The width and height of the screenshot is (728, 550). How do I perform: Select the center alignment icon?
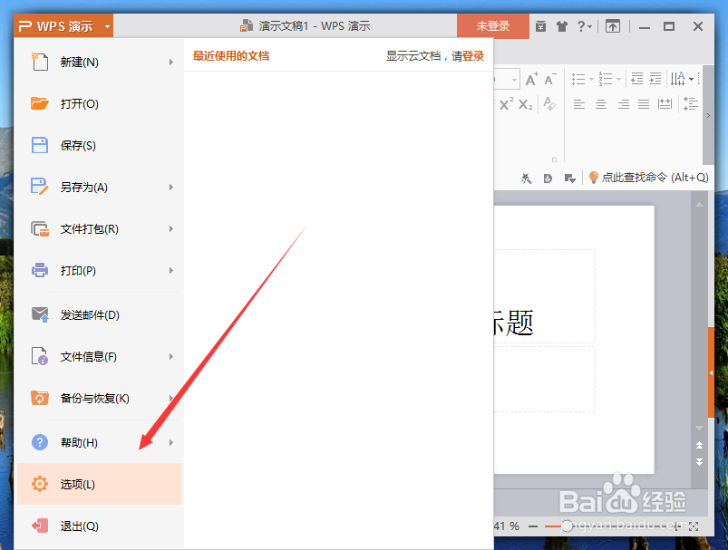(x=600, y=103)
